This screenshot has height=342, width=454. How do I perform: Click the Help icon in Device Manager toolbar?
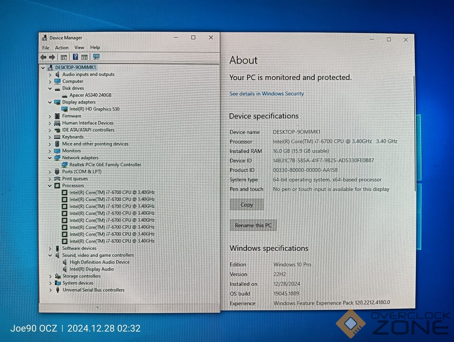[x=75, y=57]
